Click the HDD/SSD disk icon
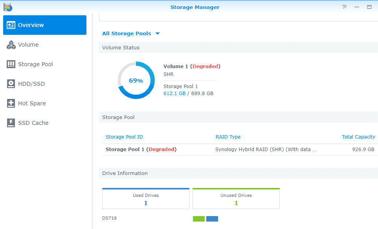 pos(11,84)
